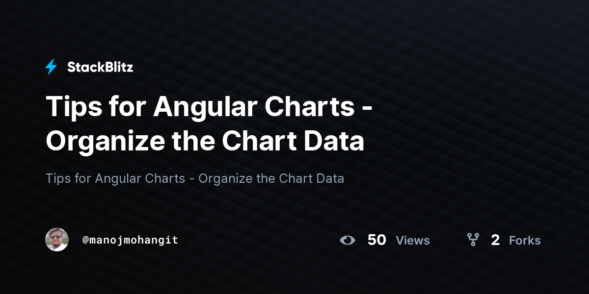
Task: Open the manojmohangit avatar picture
Action: coord(57,240)
